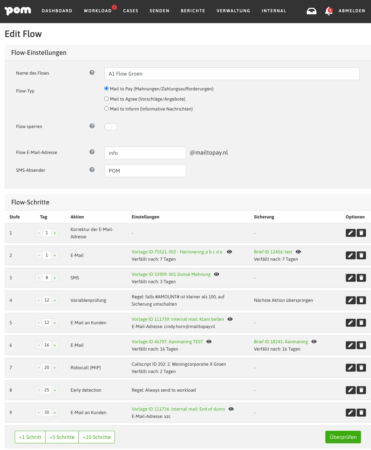
Task: Preview Vorlage 33909 Duitse Mahnung eye icon
Action: point(217,274)
